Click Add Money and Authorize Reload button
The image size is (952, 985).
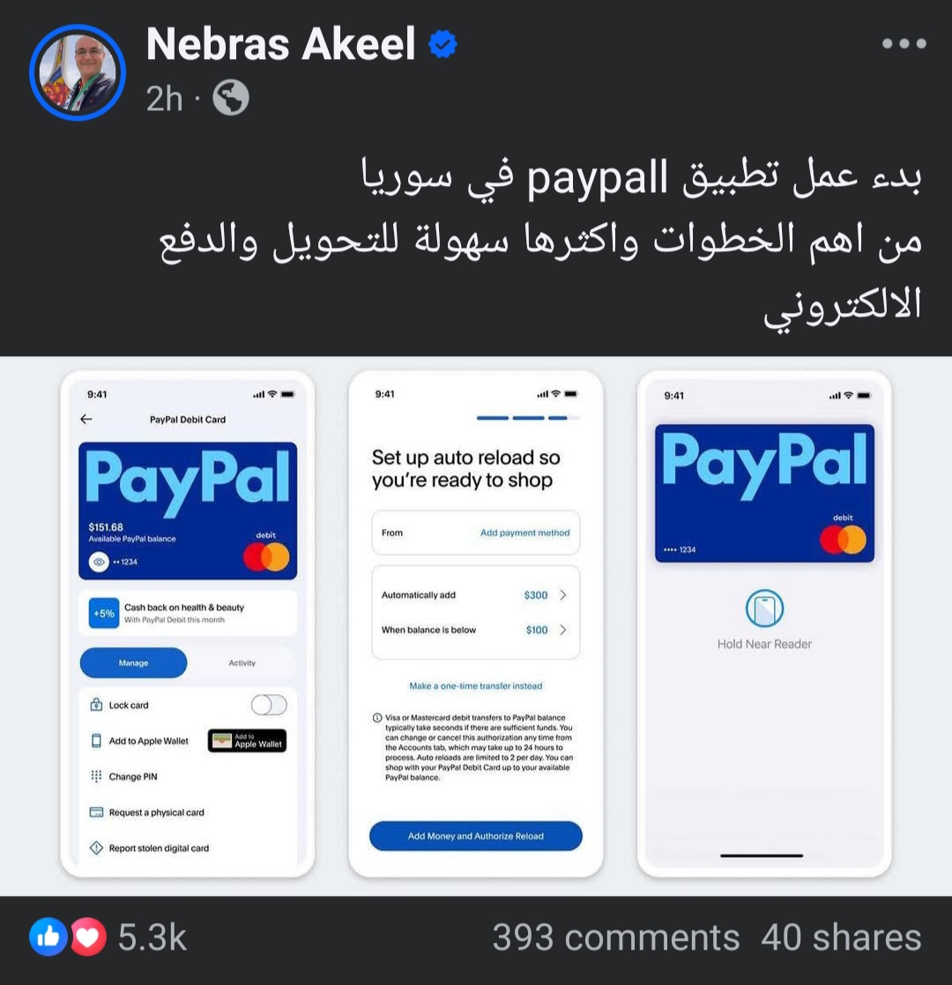point(475,836)
